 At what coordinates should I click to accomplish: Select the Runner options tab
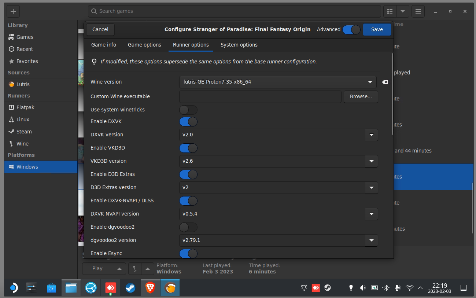coord(191,45)
